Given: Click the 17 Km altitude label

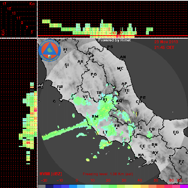Looking at the screenshot, I should pos(4,4).
